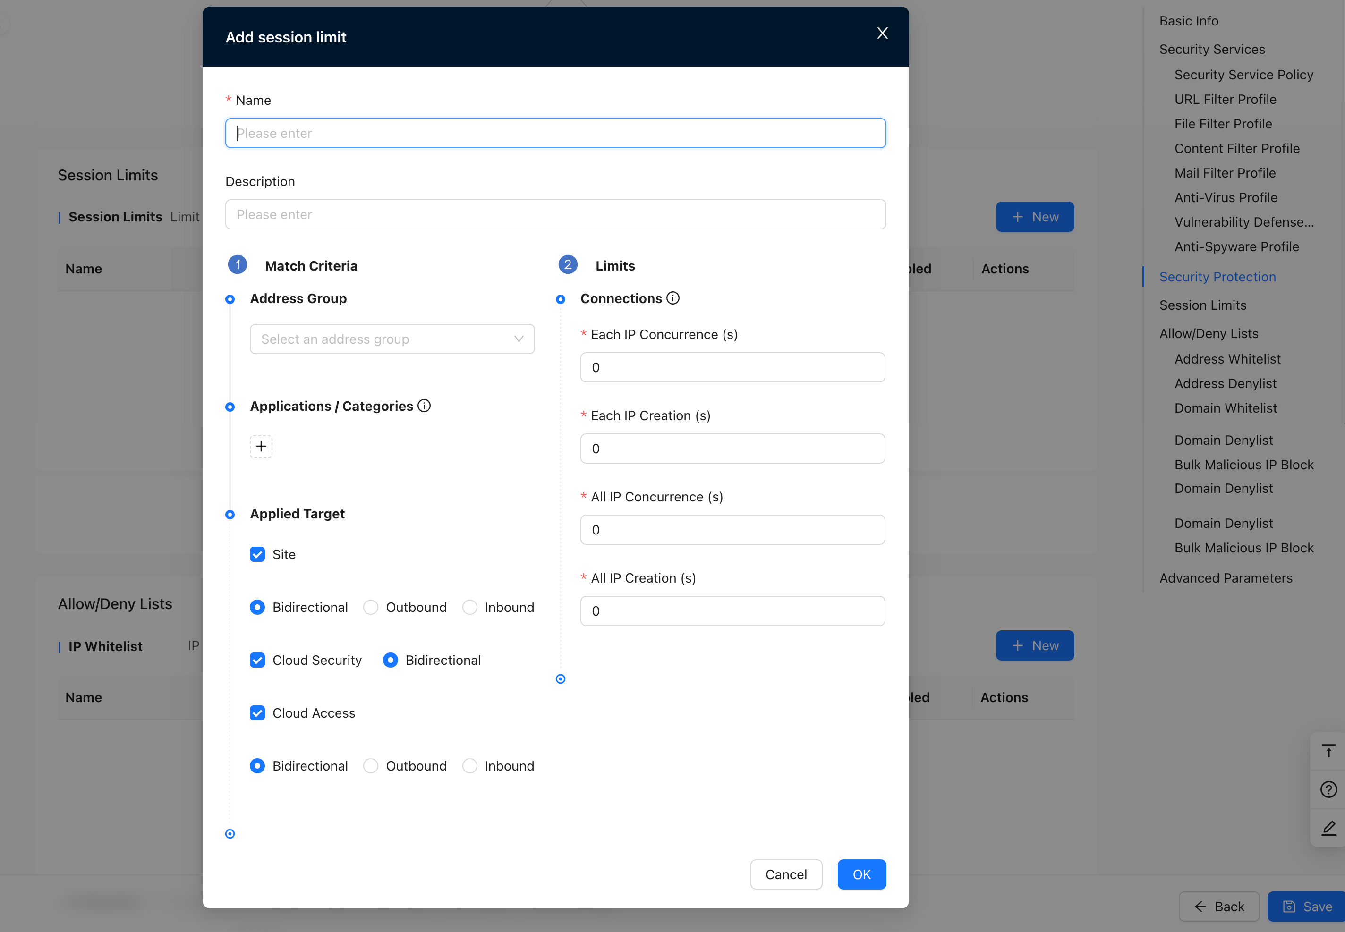The image size is (1345, 932).
Task: Edit the Each IP Concurrence field
Action: point(732,367)
